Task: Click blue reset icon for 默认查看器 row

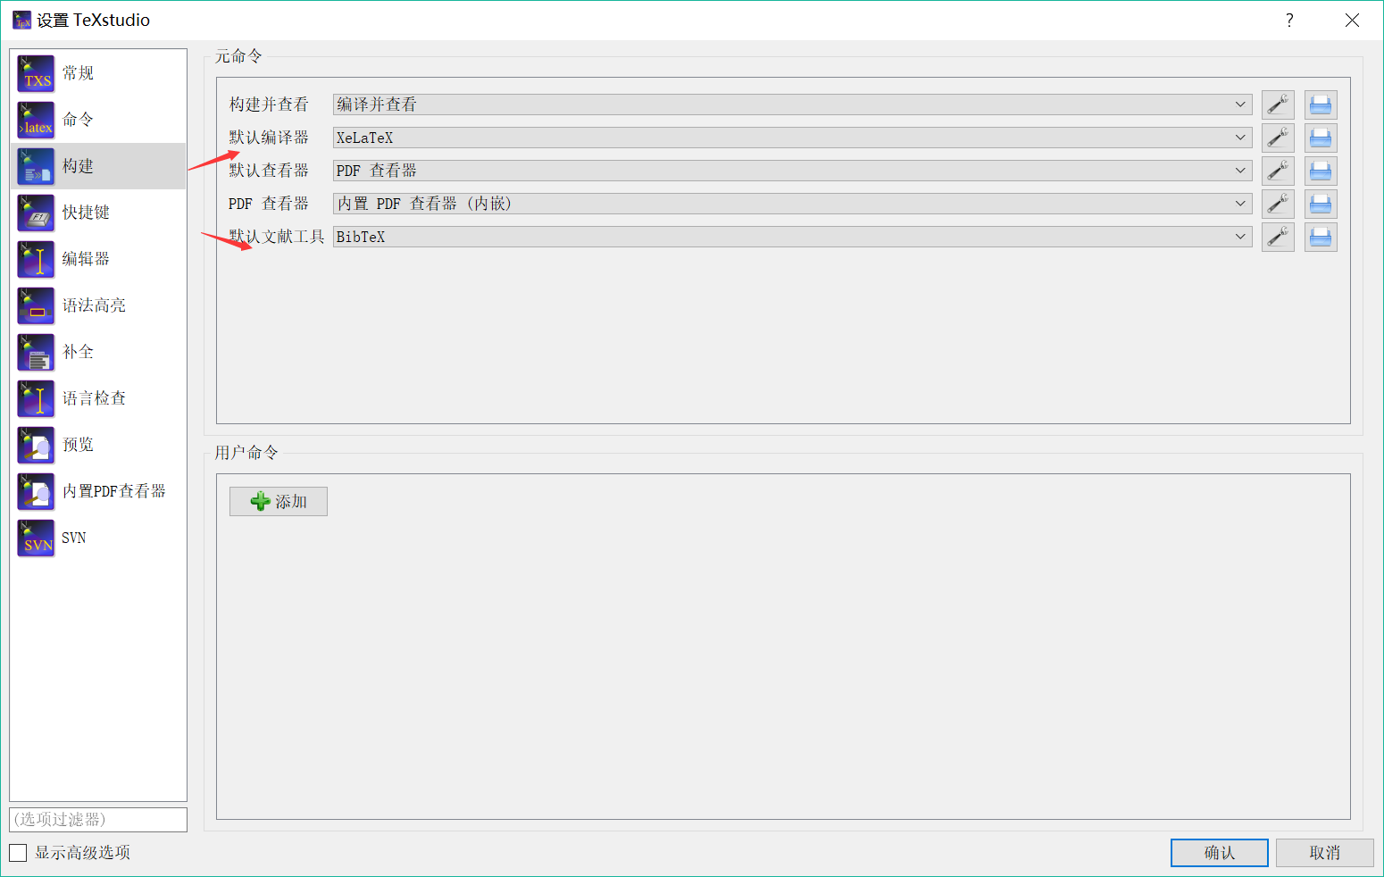Action: pyautogui.click(x=1321, y=171)
